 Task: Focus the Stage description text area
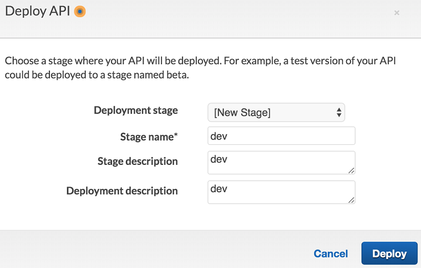[282, 162]
